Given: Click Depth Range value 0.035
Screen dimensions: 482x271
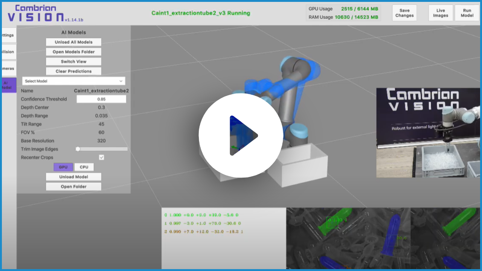Looking at the screenshot, I should [101, 116].
